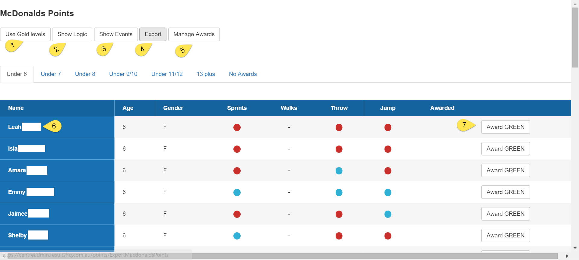Open Manage Awards
Image resolution: width=579 pixels, height=260 pixels.
(194, 34)
